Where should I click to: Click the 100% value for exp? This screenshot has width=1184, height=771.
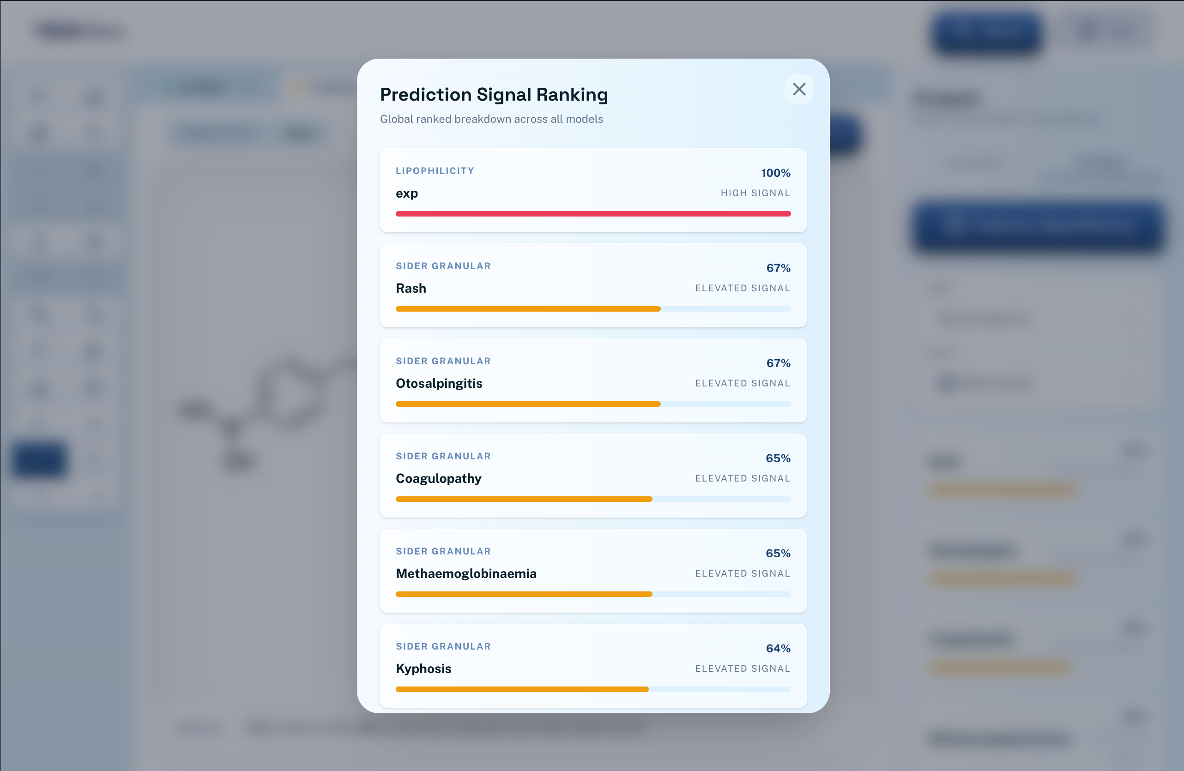pyautogui.click(x=775, y=173)
